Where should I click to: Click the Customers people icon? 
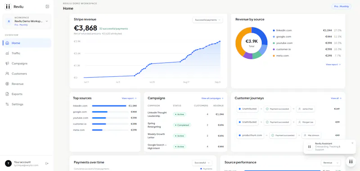pos(7,74)
